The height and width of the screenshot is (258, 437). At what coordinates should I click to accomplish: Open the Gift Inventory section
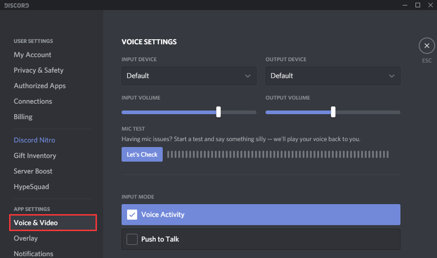[35, 156]
